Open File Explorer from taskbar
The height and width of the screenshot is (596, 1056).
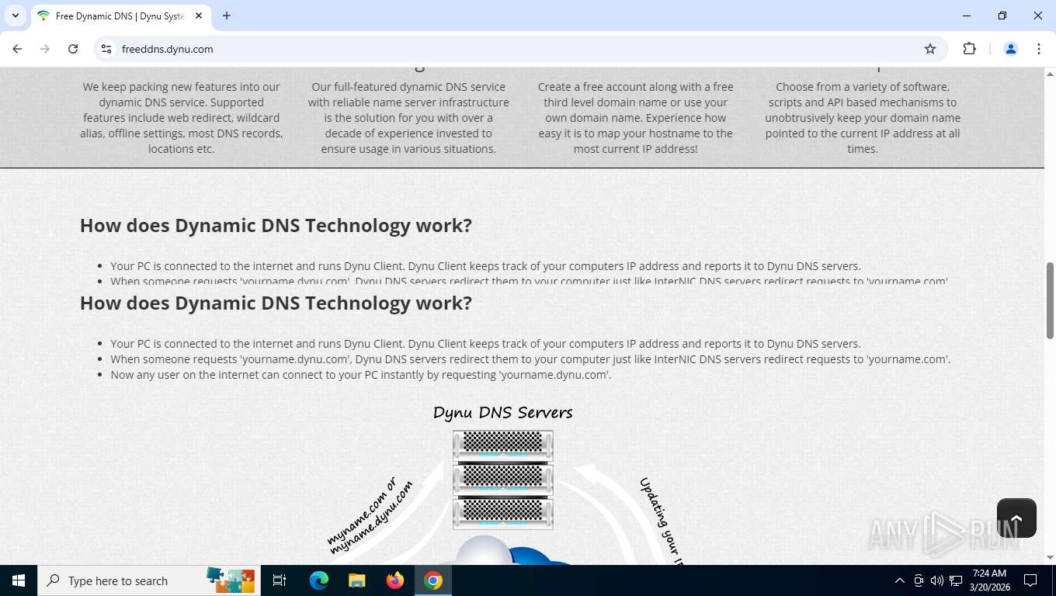point(356,580)
